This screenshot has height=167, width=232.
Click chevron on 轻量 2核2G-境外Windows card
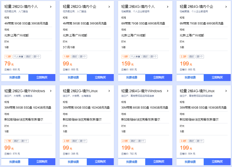51,91
